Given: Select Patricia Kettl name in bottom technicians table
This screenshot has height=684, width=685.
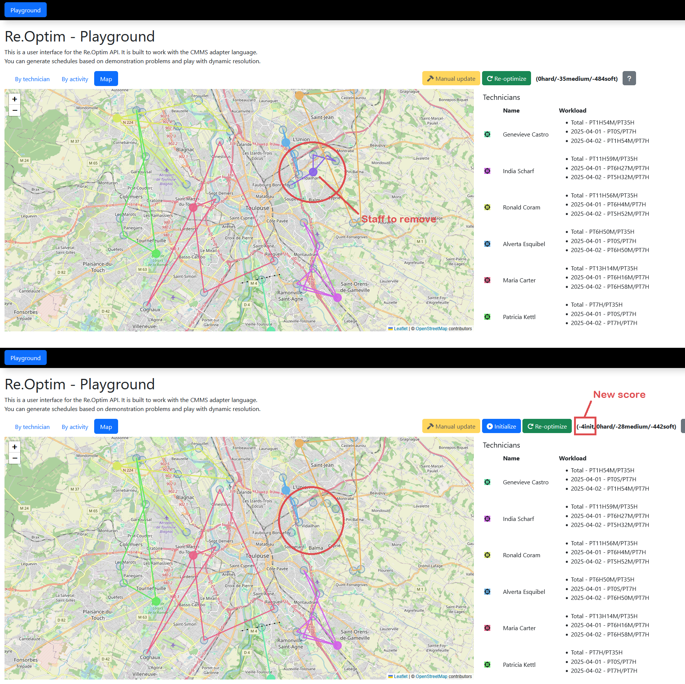Looking at the screenshot, I should (519, 665).
